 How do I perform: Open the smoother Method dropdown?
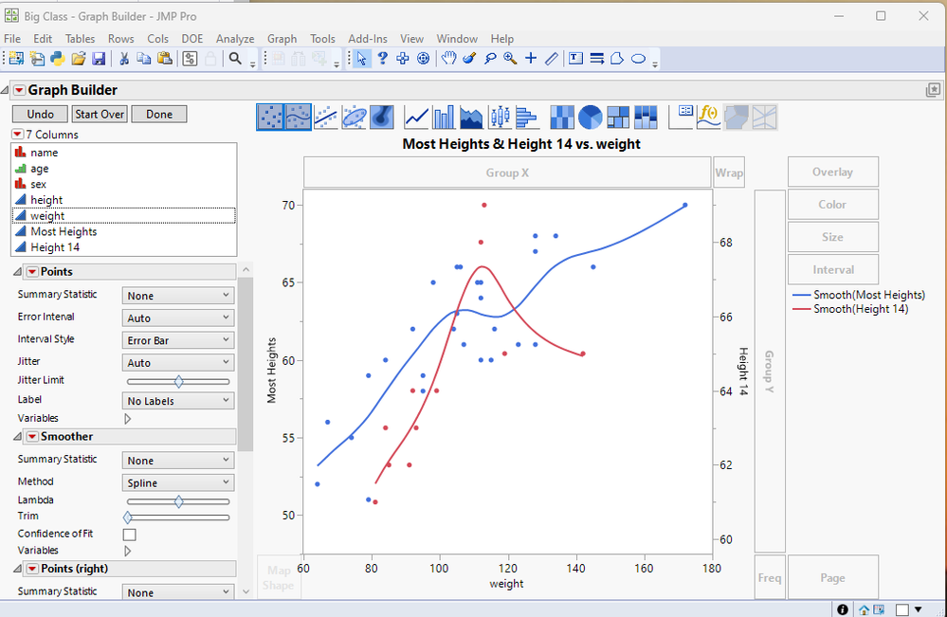coord(178,482)
